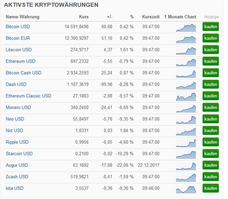
Task: View the Ripple USD monthly chart thumbnail
Action: click(186, 143)
